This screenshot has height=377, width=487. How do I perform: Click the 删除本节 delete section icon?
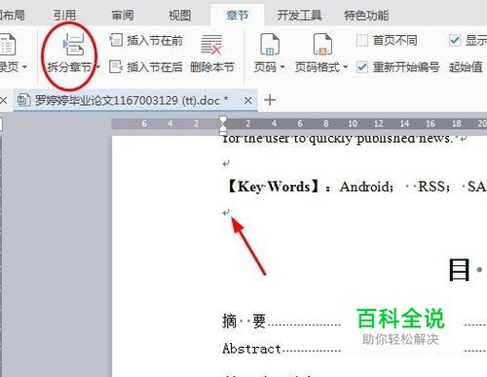coord(211,45)
